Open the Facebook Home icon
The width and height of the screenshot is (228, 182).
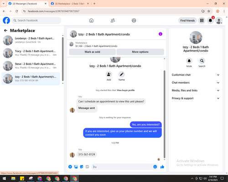point(91,20)
